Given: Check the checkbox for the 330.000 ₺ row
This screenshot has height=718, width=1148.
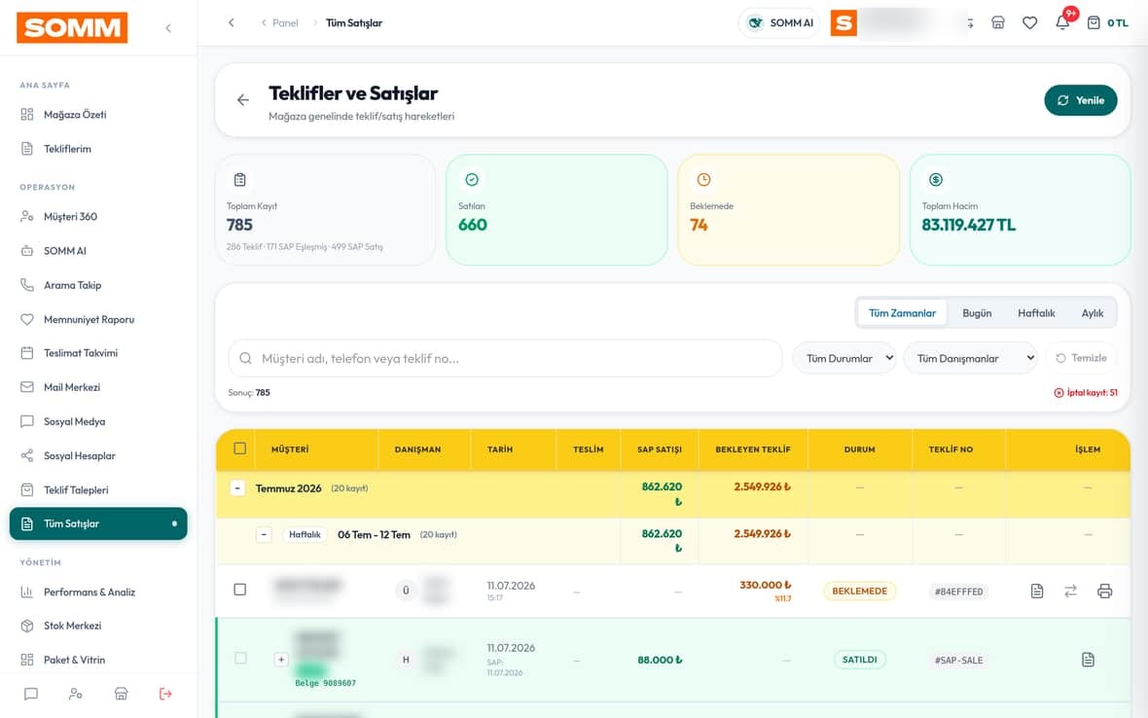Looking at the screenshot, I should coord(240,590).
